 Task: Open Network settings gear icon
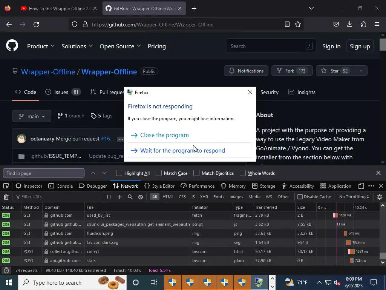click(380, 197)
